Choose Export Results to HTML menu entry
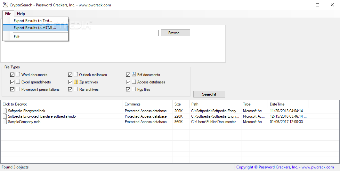This screenshot has height=171, width=340. pos(35,28)
